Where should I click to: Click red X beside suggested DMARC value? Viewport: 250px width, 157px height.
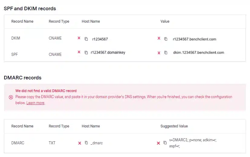(158, 143)
